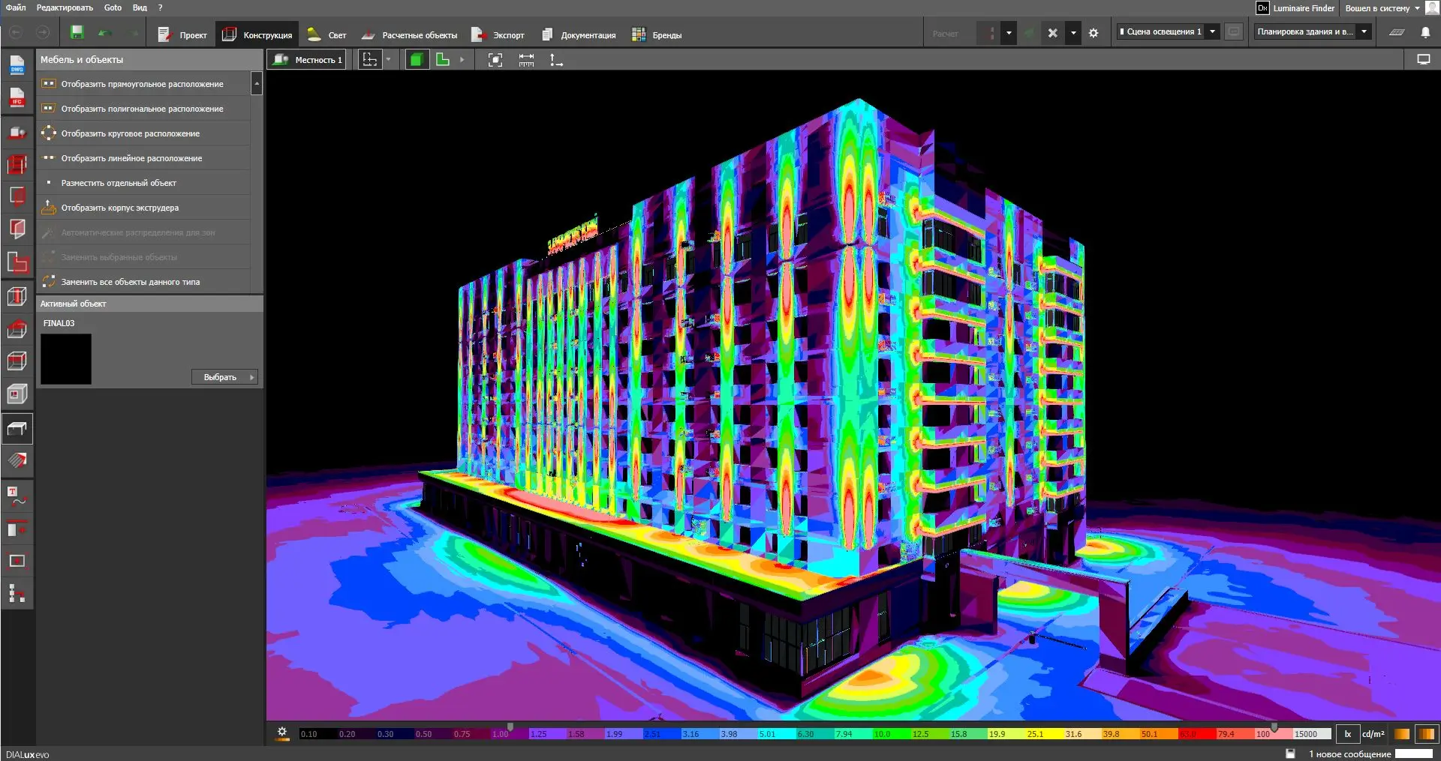The width and height of the screenshot is (1441, 761).
Task: Open the Редактировать menu
Action: [x=65, y=7]
